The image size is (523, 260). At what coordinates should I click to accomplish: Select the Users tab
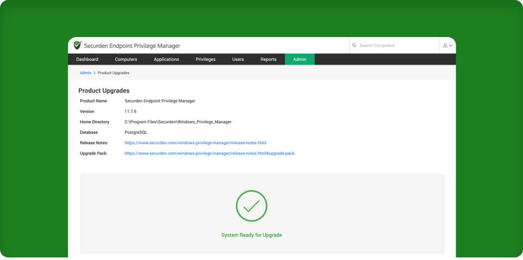tap(238, 59)
